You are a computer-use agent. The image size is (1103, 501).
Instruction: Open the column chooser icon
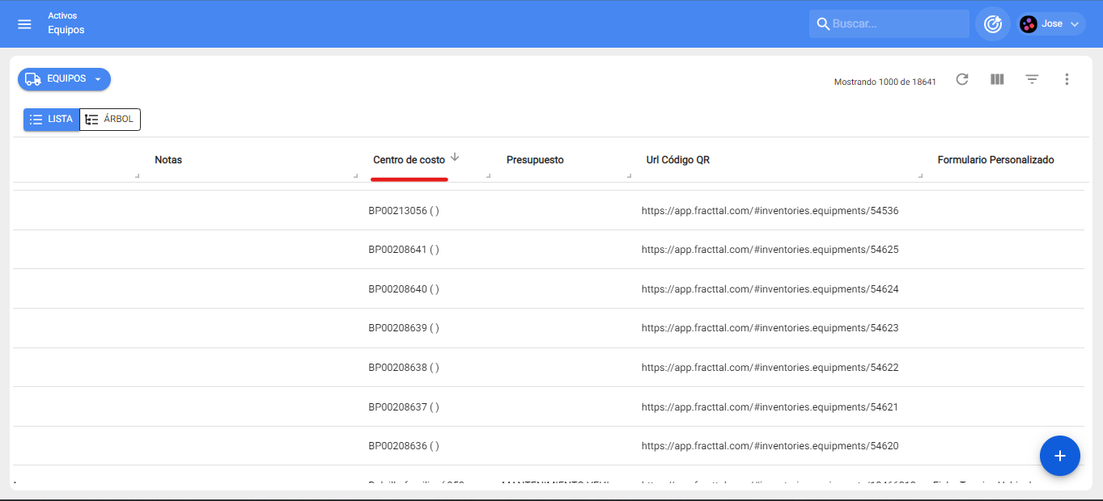pyautogui.click(x=997, y=79)
